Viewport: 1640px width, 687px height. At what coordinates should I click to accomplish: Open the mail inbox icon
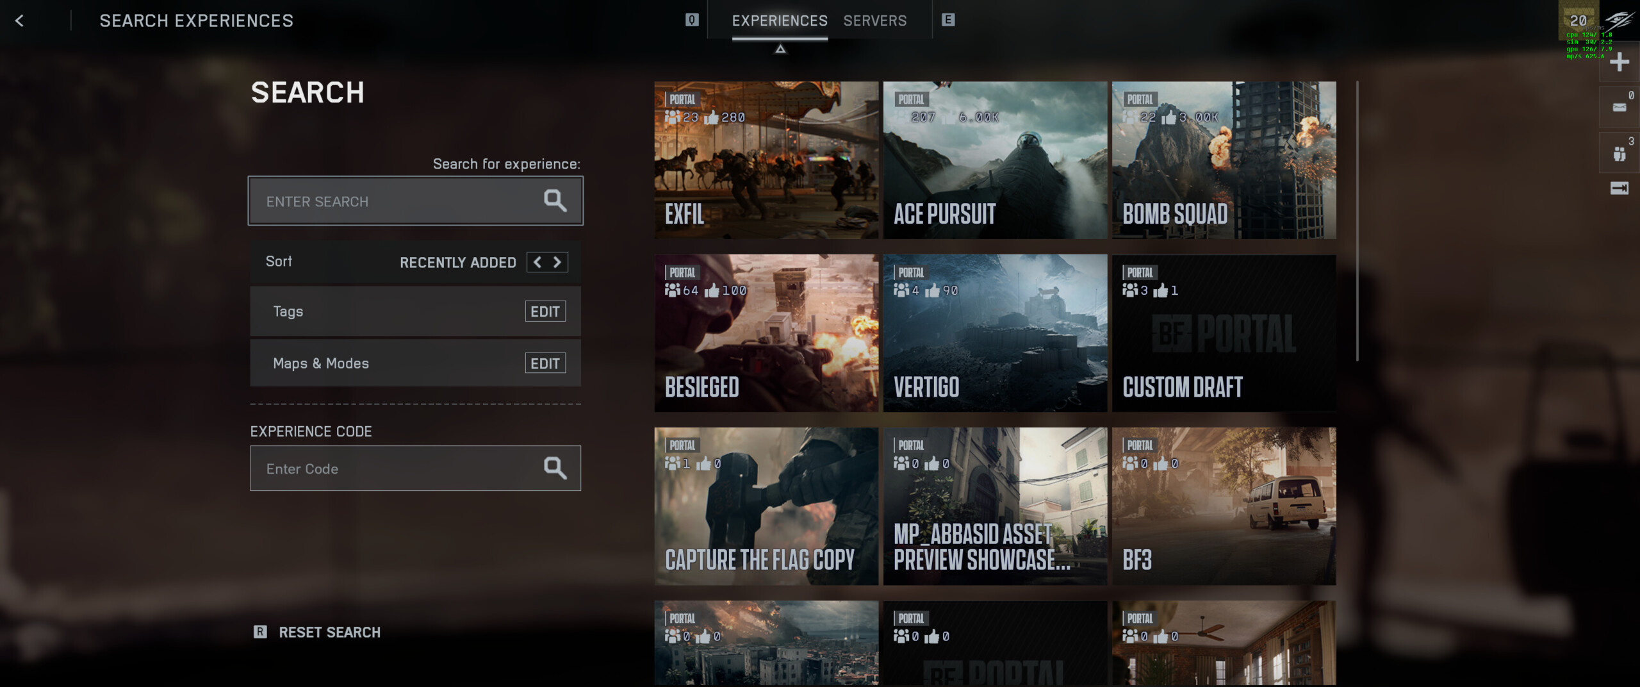click(x=1619, y=107)
